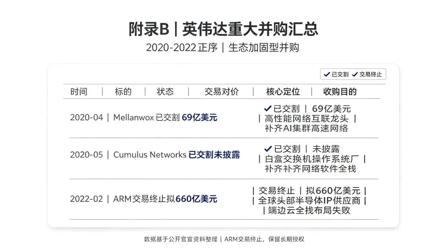Image resolution: width=447 pixels, height=251 pixels.
Task: Click the 标的 column header
Action: pyautogui.click(x=123, y=92)
